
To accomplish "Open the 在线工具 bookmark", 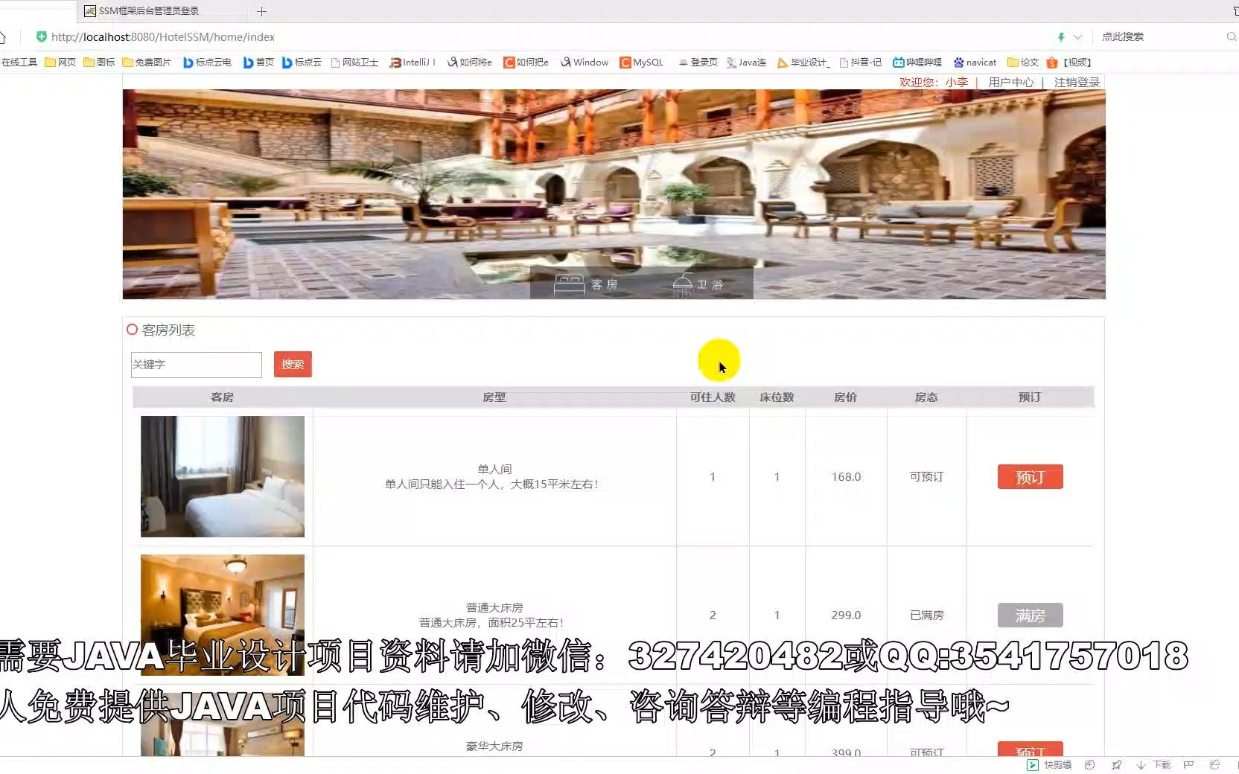I will (x=19, y=63).
